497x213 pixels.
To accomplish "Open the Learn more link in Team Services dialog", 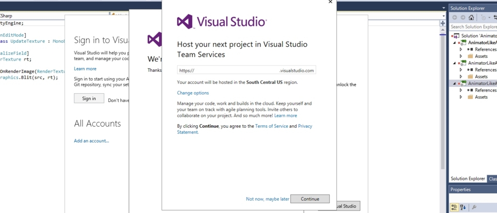I will pyautogui.click(x=285, y=115).
